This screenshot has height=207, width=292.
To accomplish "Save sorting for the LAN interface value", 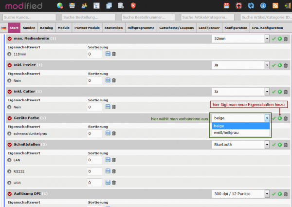I will pos(108,160).
